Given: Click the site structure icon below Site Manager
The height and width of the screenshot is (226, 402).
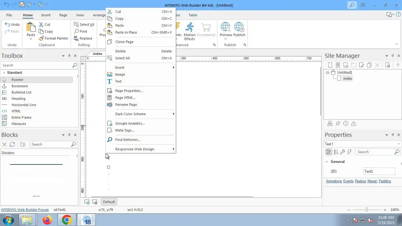Looking at the screenshot, I should pos(330,124).
